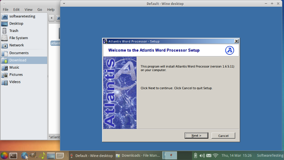Browse Network in the sidebar

(24, 45)
